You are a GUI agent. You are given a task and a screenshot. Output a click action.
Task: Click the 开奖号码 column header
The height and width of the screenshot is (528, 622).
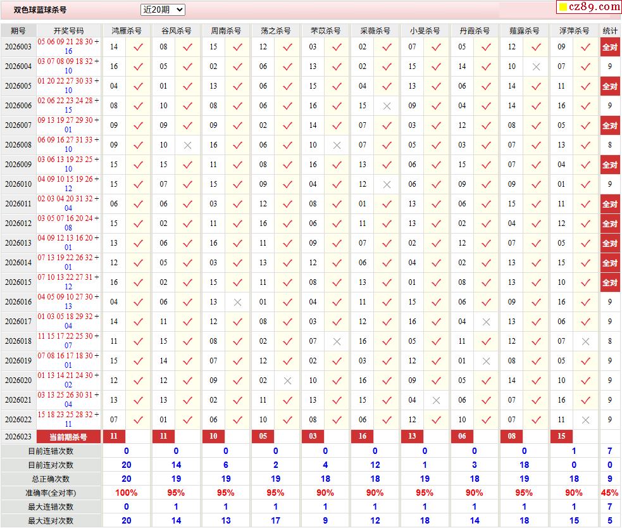[x=68, y=30]
